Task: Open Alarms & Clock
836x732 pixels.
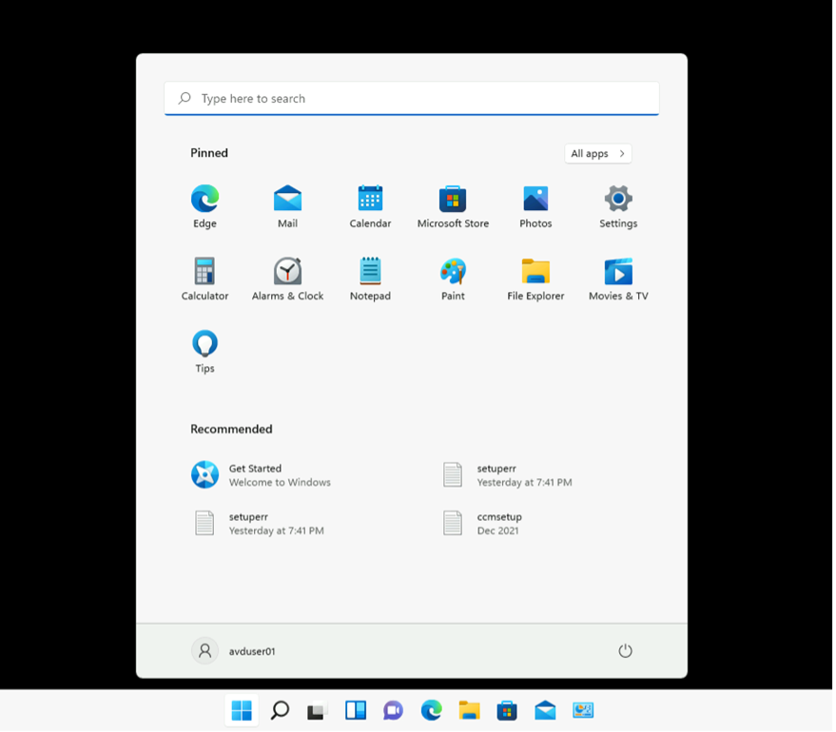Action: [287, 279]
